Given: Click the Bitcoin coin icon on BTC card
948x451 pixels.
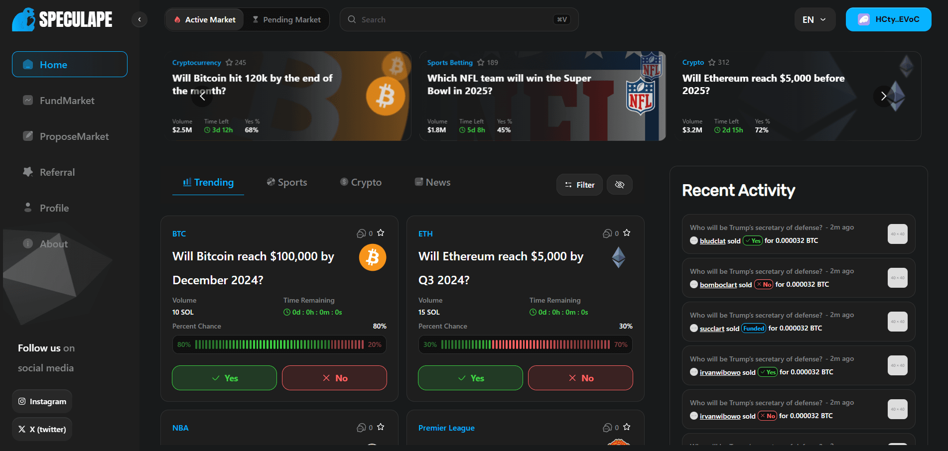Looking at the screenshot, I should pos(373,257).
